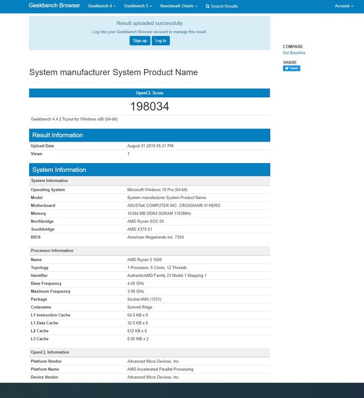Image resolution: width=364 pixels, height=398 pixels.
Task: Open the Search Results link
Action: point(224,6)
